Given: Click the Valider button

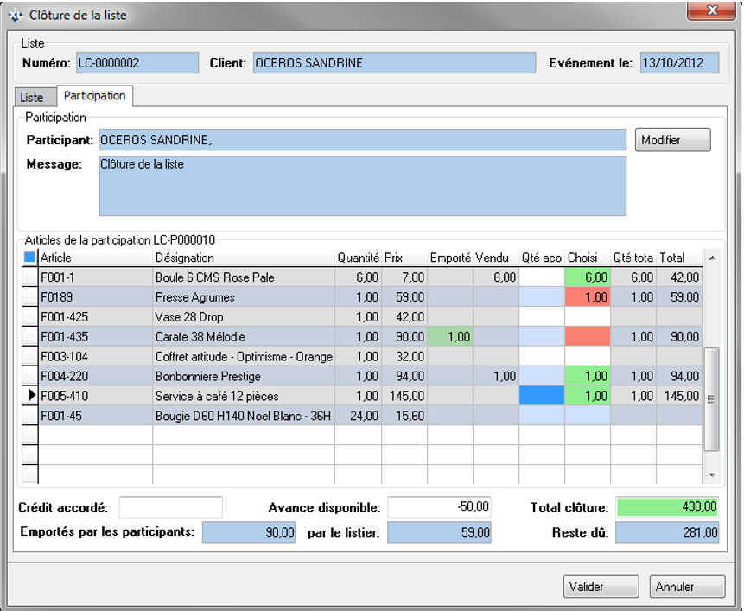Looking at the screenshot, I should pos(601,587).
